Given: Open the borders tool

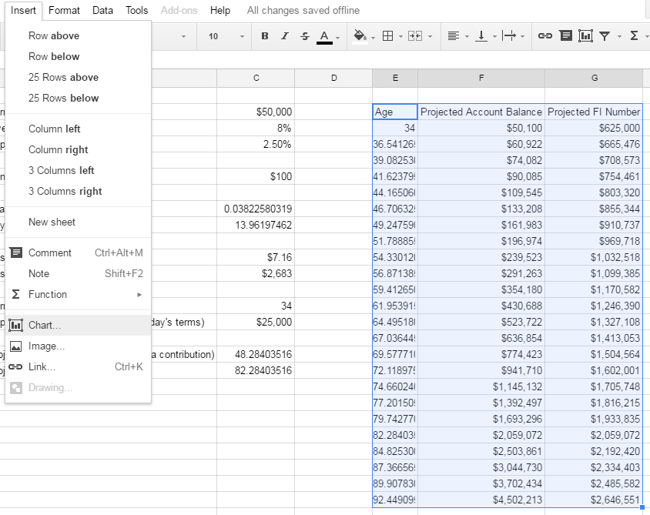Looking at the screenshot, I should coord(388,36).
